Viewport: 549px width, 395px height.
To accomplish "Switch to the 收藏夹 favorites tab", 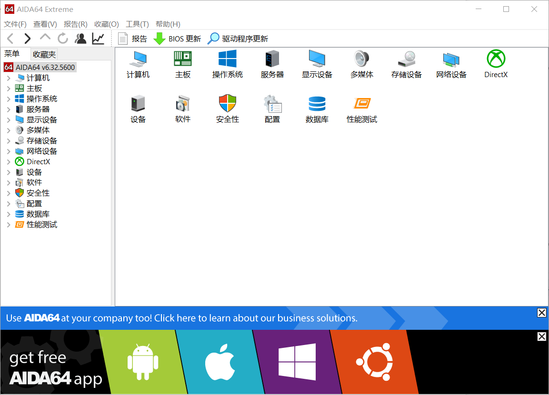I will 44,55.
